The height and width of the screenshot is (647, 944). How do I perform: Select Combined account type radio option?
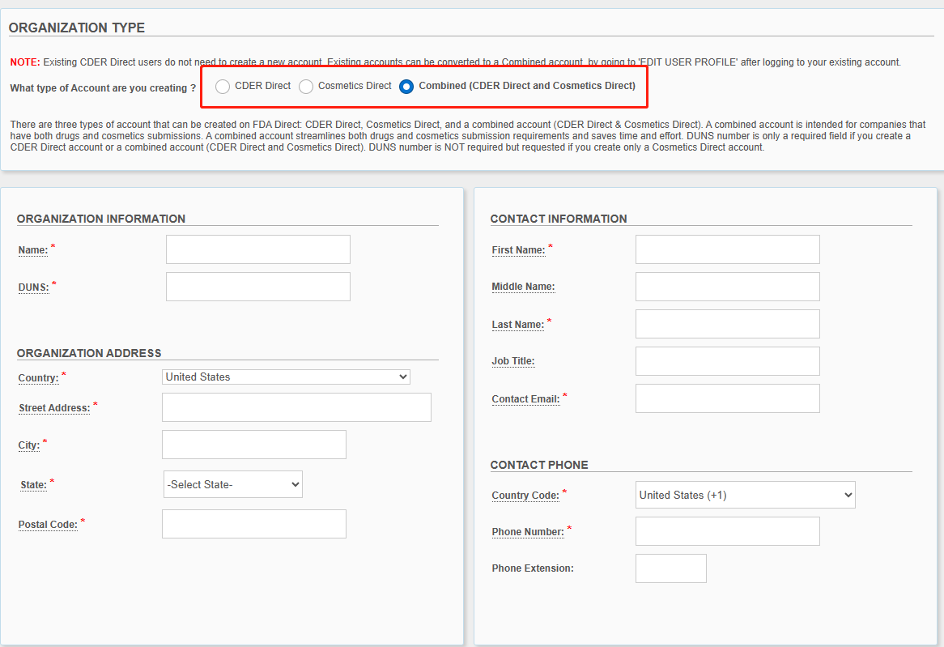click(x=406, y=87)
